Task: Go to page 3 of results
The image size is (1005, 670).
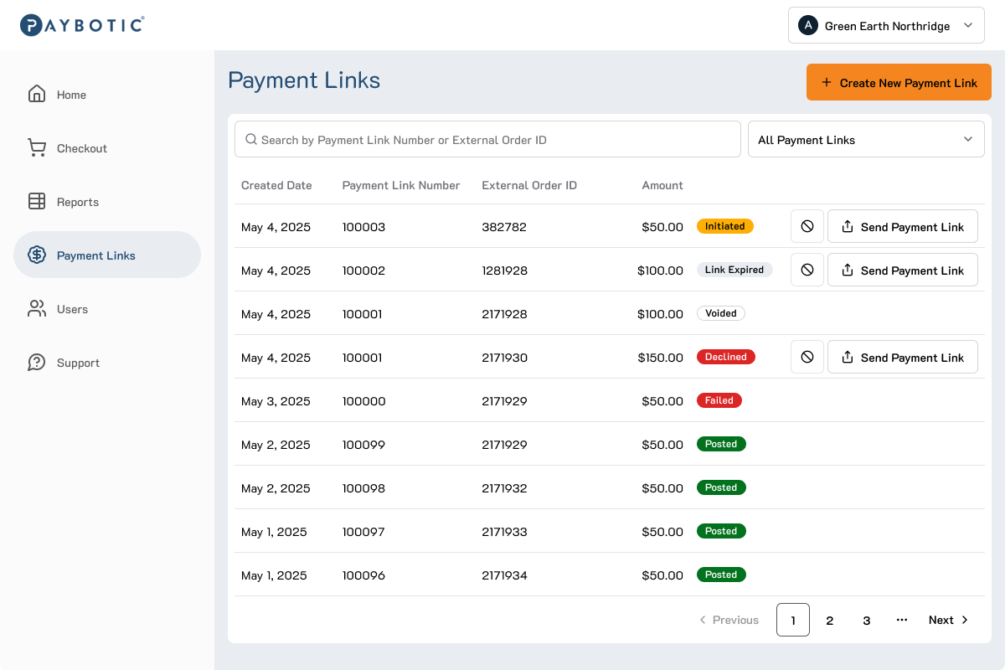Action: click(x=867, y=620)
